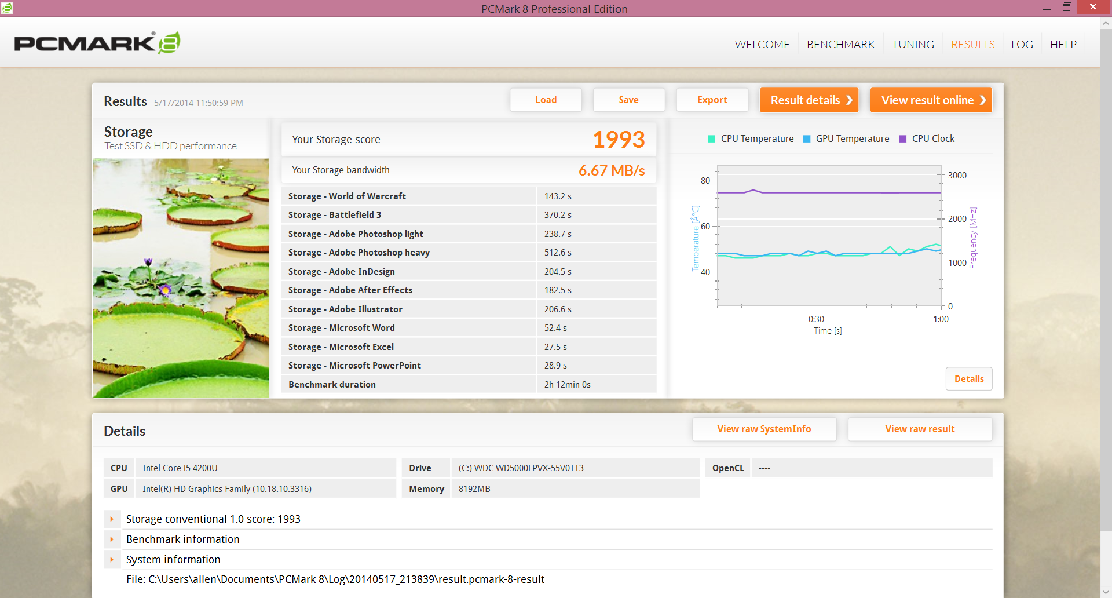
Task: Click the lily pad storage thumbnail
Action: (181, 278)
